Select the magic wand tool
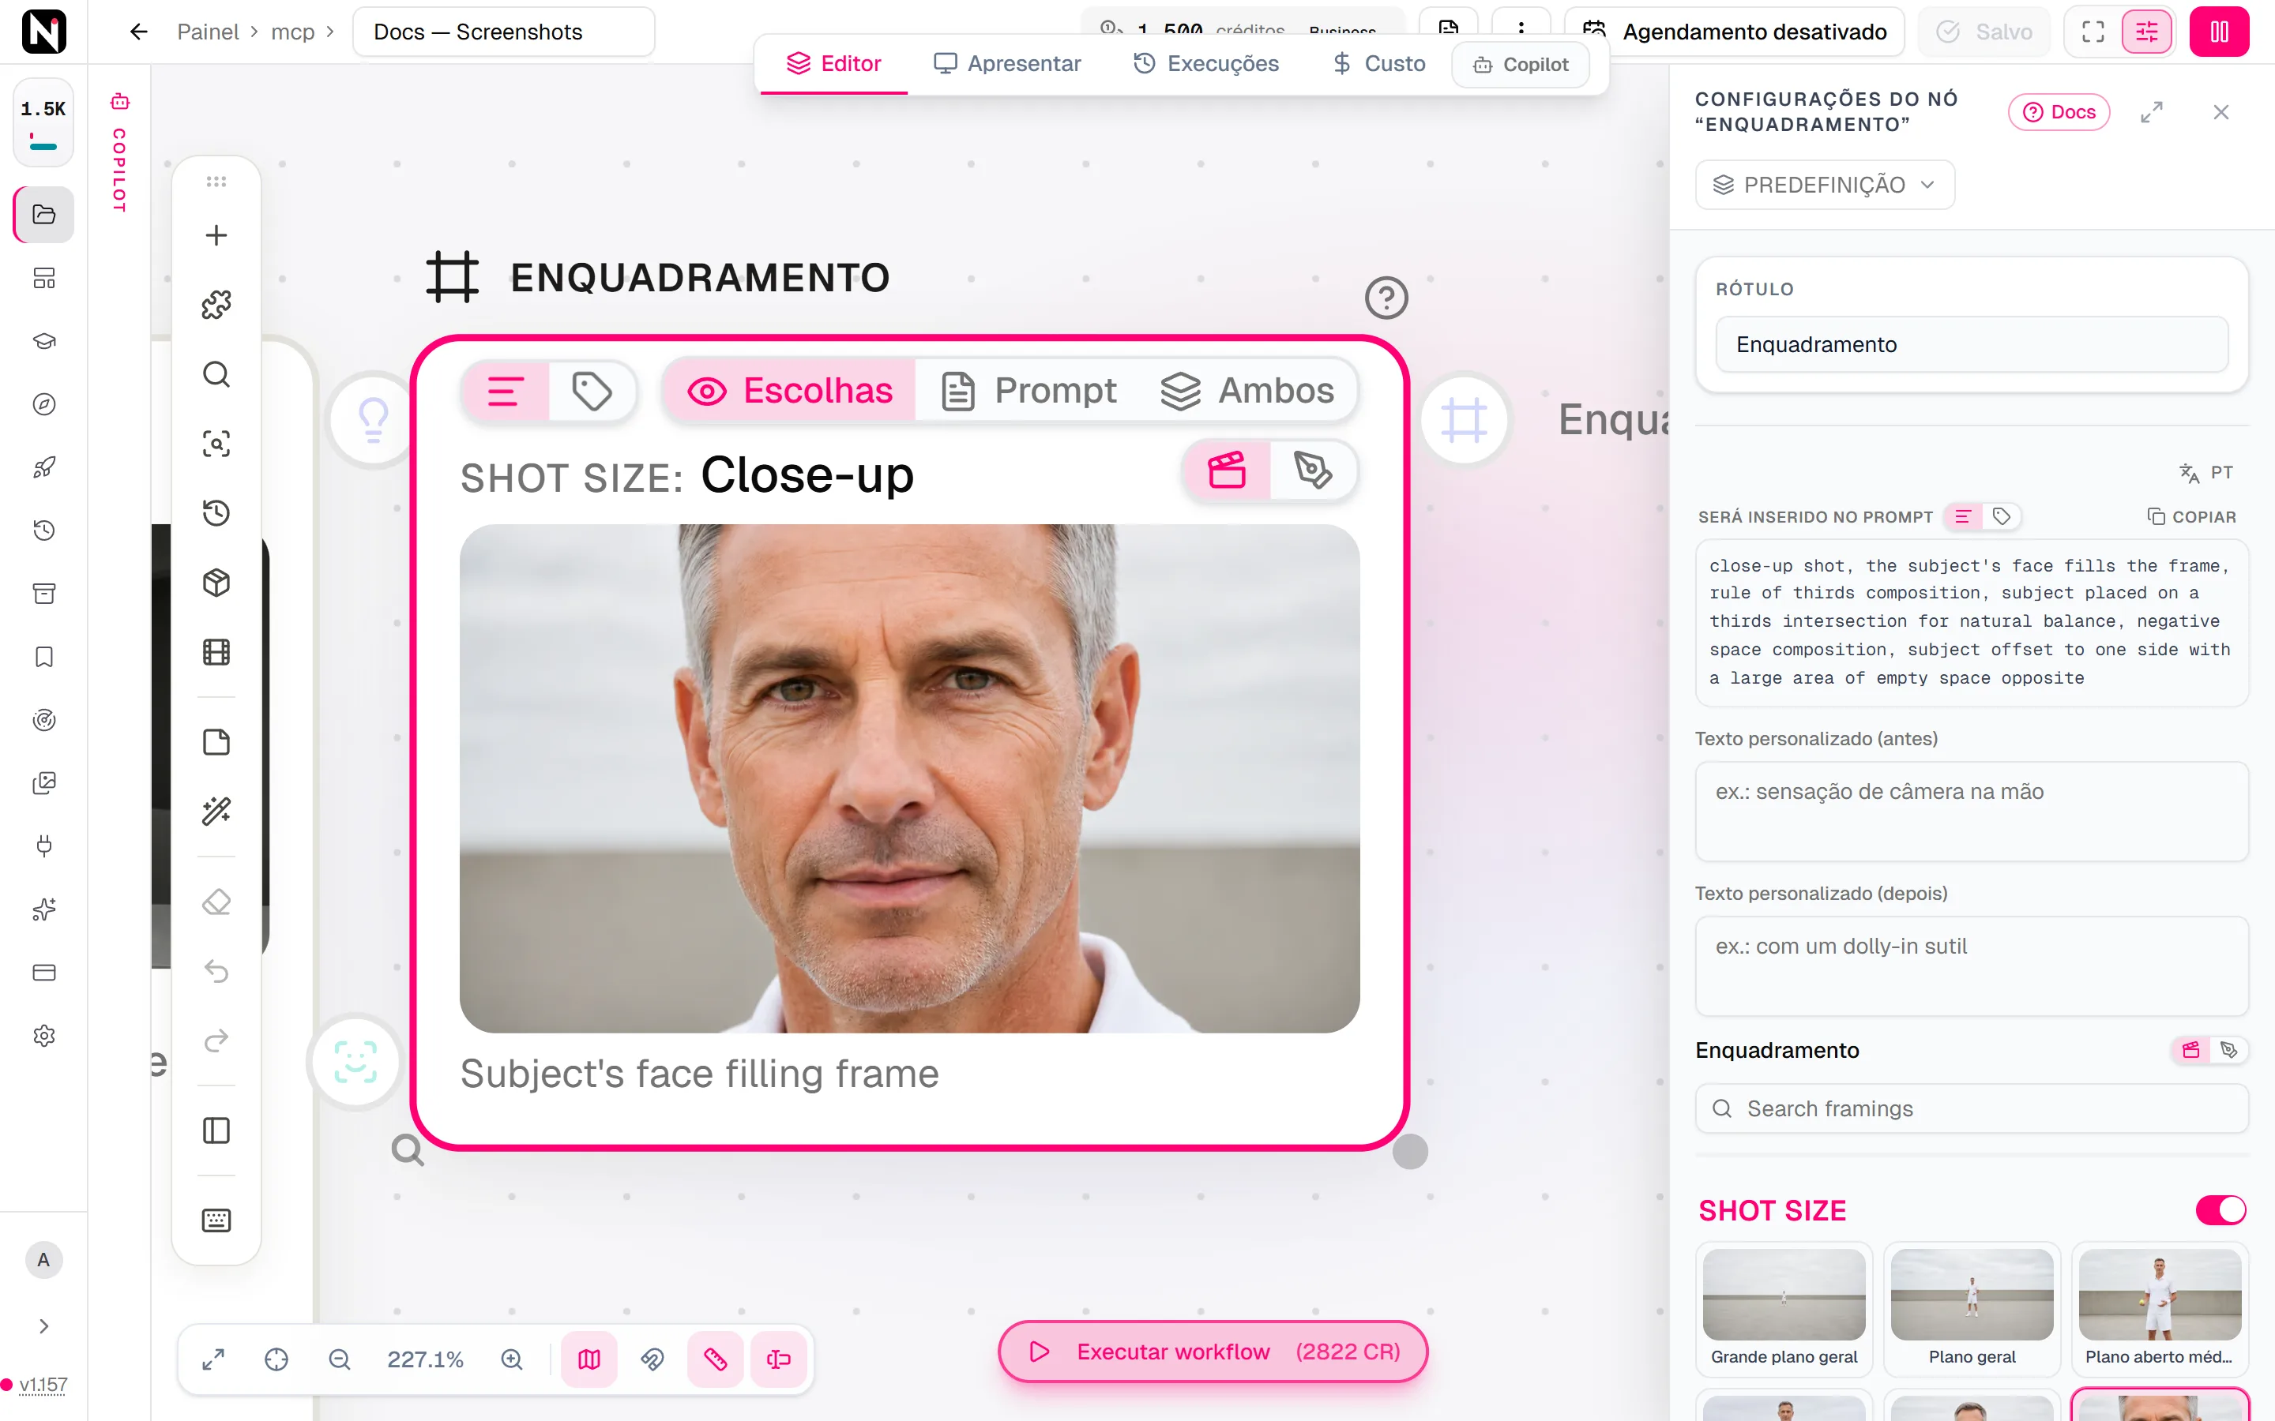The image size is (2275, 1421). [x=216, y=811]
